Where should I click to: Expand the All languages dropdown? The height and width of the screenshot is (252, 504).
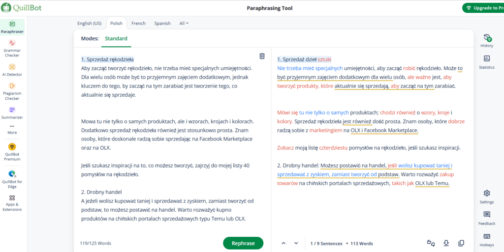[x=184, y=23]
